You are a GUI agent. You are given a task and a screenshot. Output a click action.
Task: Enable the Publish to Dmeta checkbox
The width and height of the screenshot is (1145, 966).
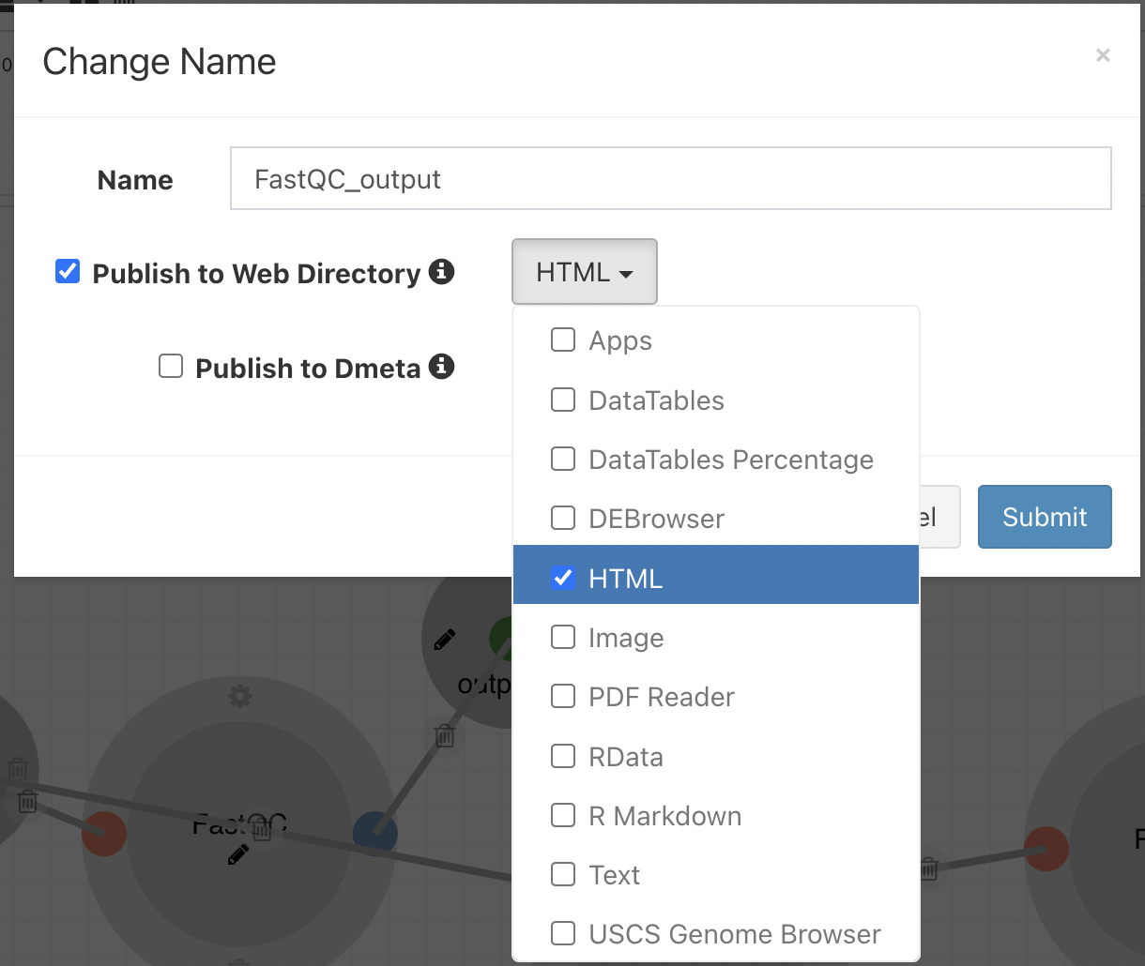(x=171, y=366)
